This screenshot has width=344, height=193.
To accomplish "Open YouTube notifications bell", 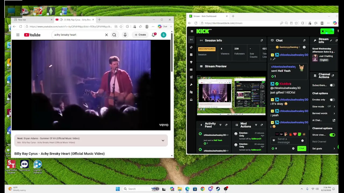I will tap(154, 35).
